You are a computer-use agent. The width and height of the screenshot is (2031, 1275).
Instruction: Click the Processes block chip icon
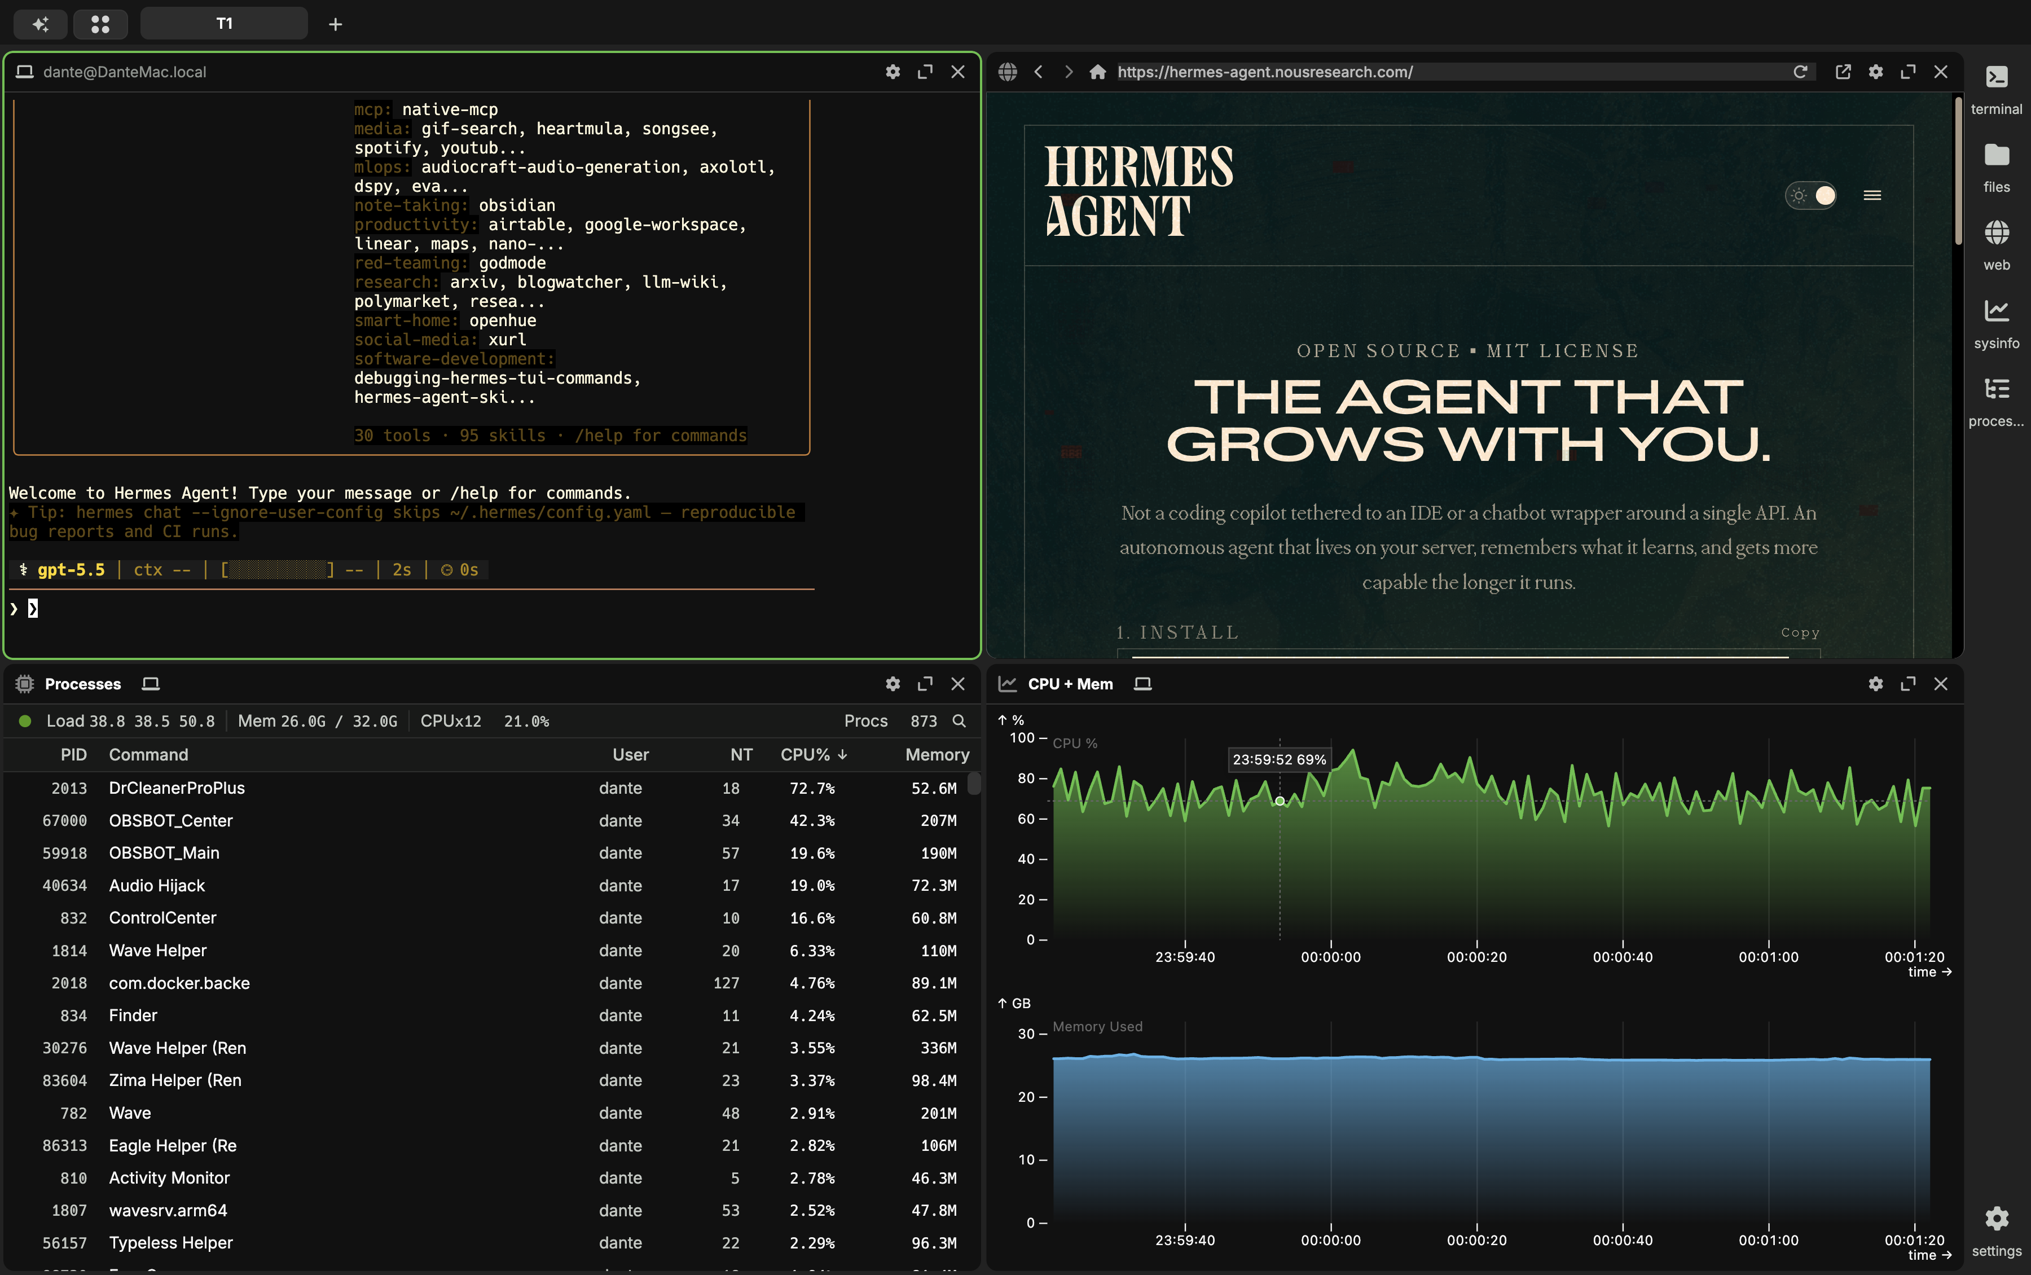coord(24,684)
